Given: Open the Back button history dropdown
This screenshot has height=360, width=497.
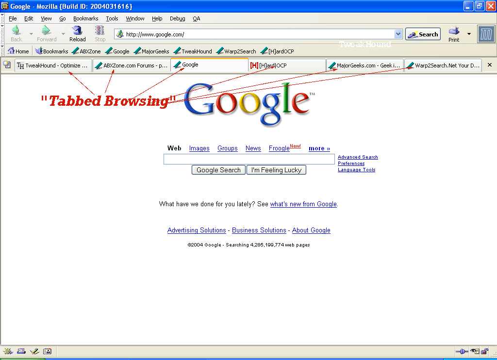Looking at the screenshot, I should [31, 33].
